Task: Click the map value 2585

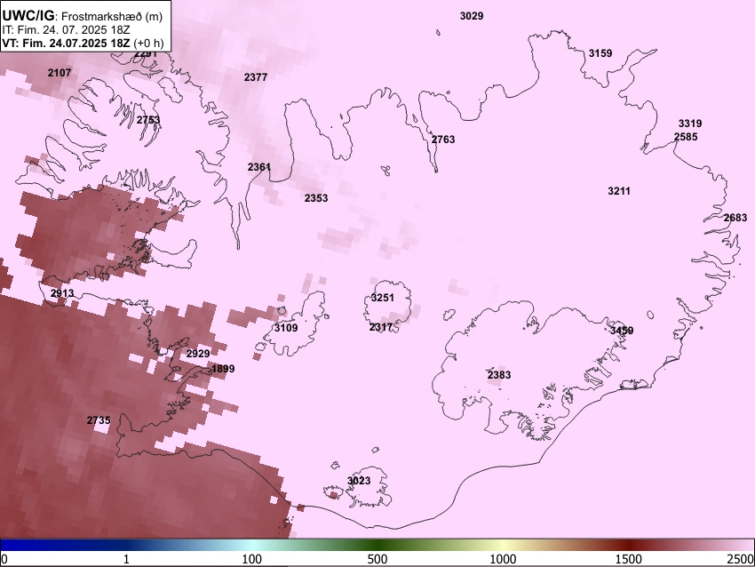Action: tap(686, 137)
